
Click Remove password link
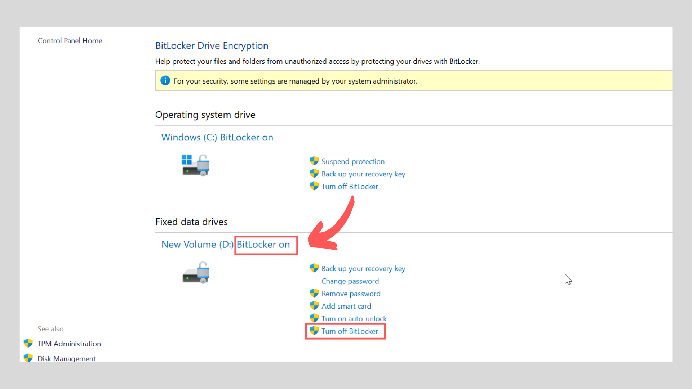(351, 294)
